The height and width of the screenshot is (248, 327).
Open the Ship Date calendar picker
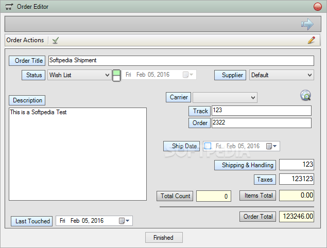pyautogui.click(x=271, y=146)
